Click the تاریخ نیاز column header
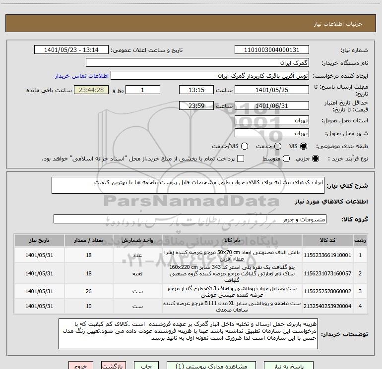382x369 pixels. pos(39,240)
